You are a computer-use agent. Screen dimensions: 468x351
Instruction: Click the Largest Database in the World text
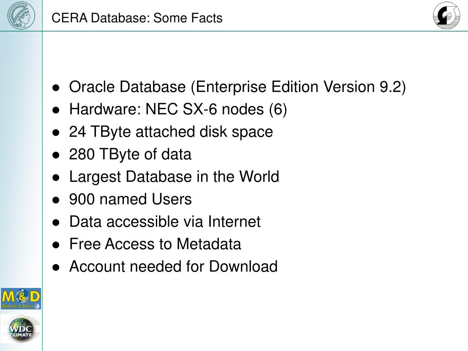[174, 177]
